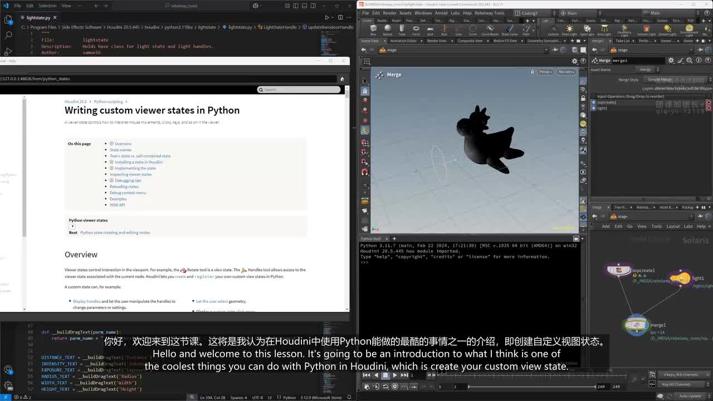Open Display handles link in Overview
This screenshot has width=713, height=401.
click(x=87, y=301)
